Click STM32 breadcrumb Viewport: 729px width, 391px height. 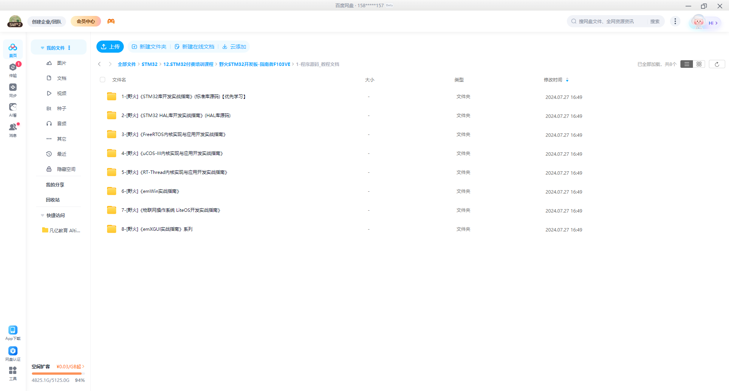[x=150, y=64]
